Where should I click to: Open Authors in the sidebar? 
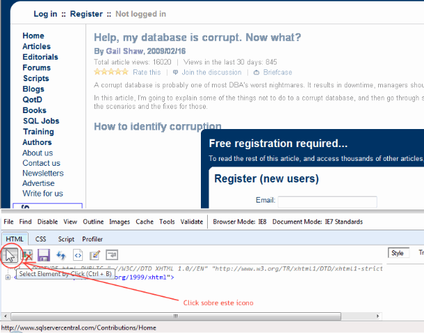coord(37,142)
